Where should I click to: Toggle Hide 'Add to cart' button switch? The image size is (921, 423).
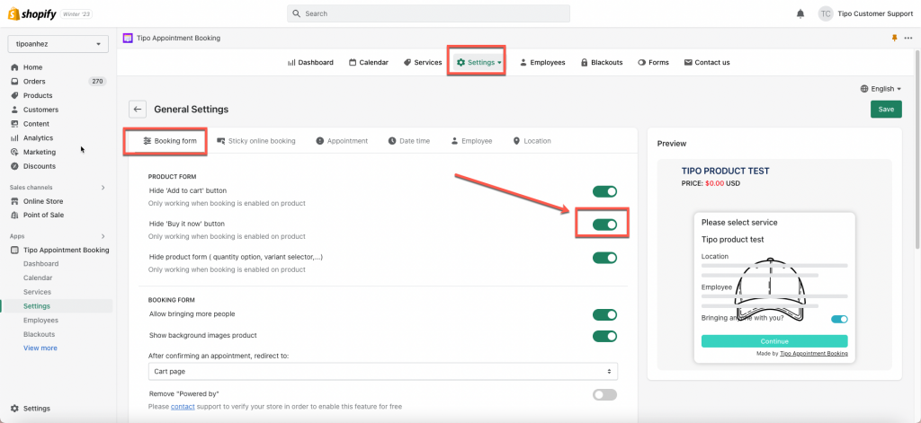coord(604,191)
